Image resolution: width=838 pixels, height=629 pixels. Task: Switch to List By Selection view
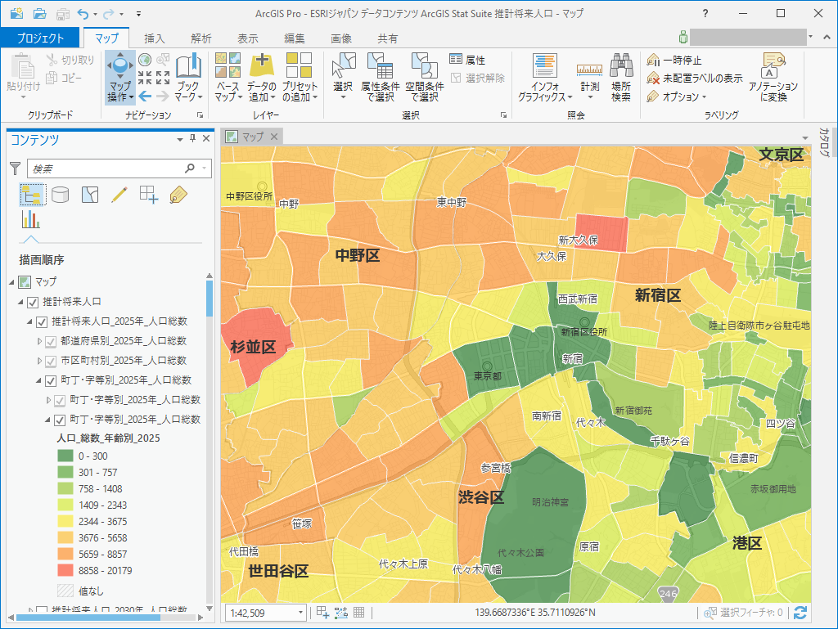pyautogui.click(x=90, y=195)
